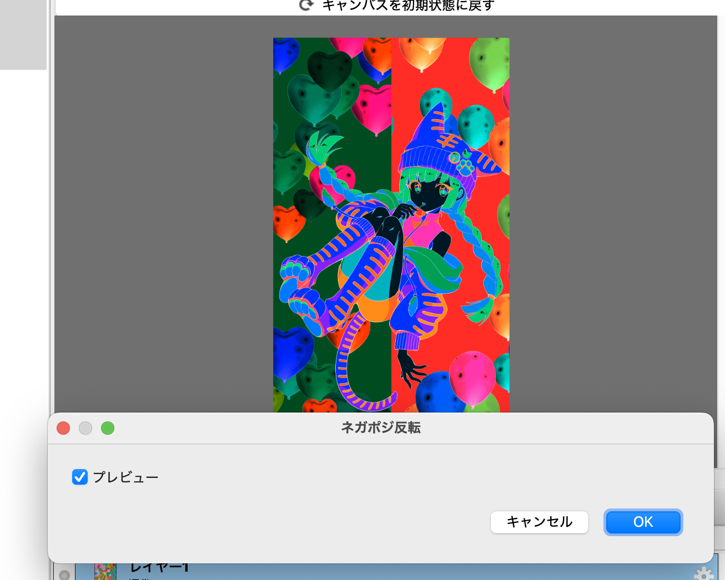Confirm the negative-positive inversion

tap(643, 522)
